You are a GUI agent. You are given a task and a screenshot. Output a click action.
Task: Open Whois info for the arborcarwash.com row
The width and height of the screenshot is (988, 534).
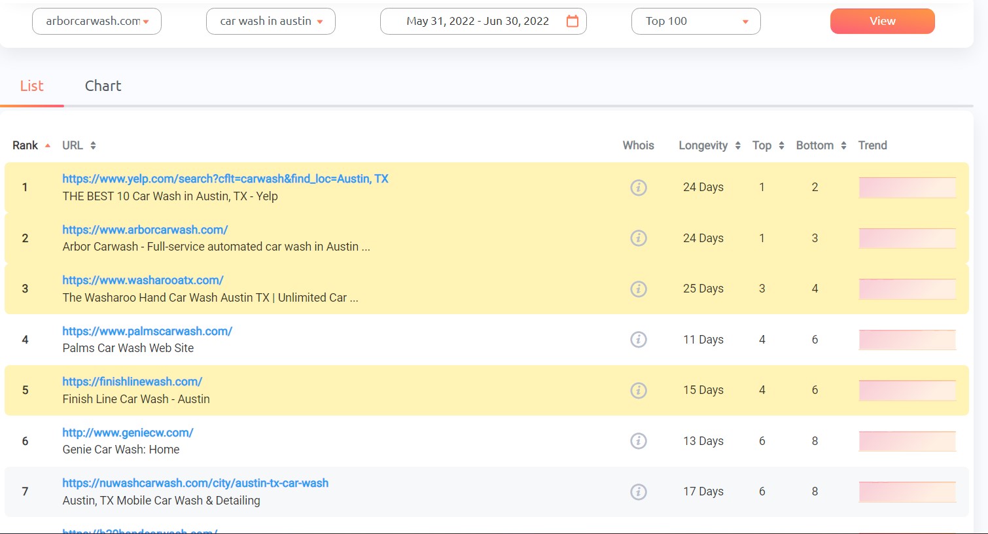[x=639, y=238]
